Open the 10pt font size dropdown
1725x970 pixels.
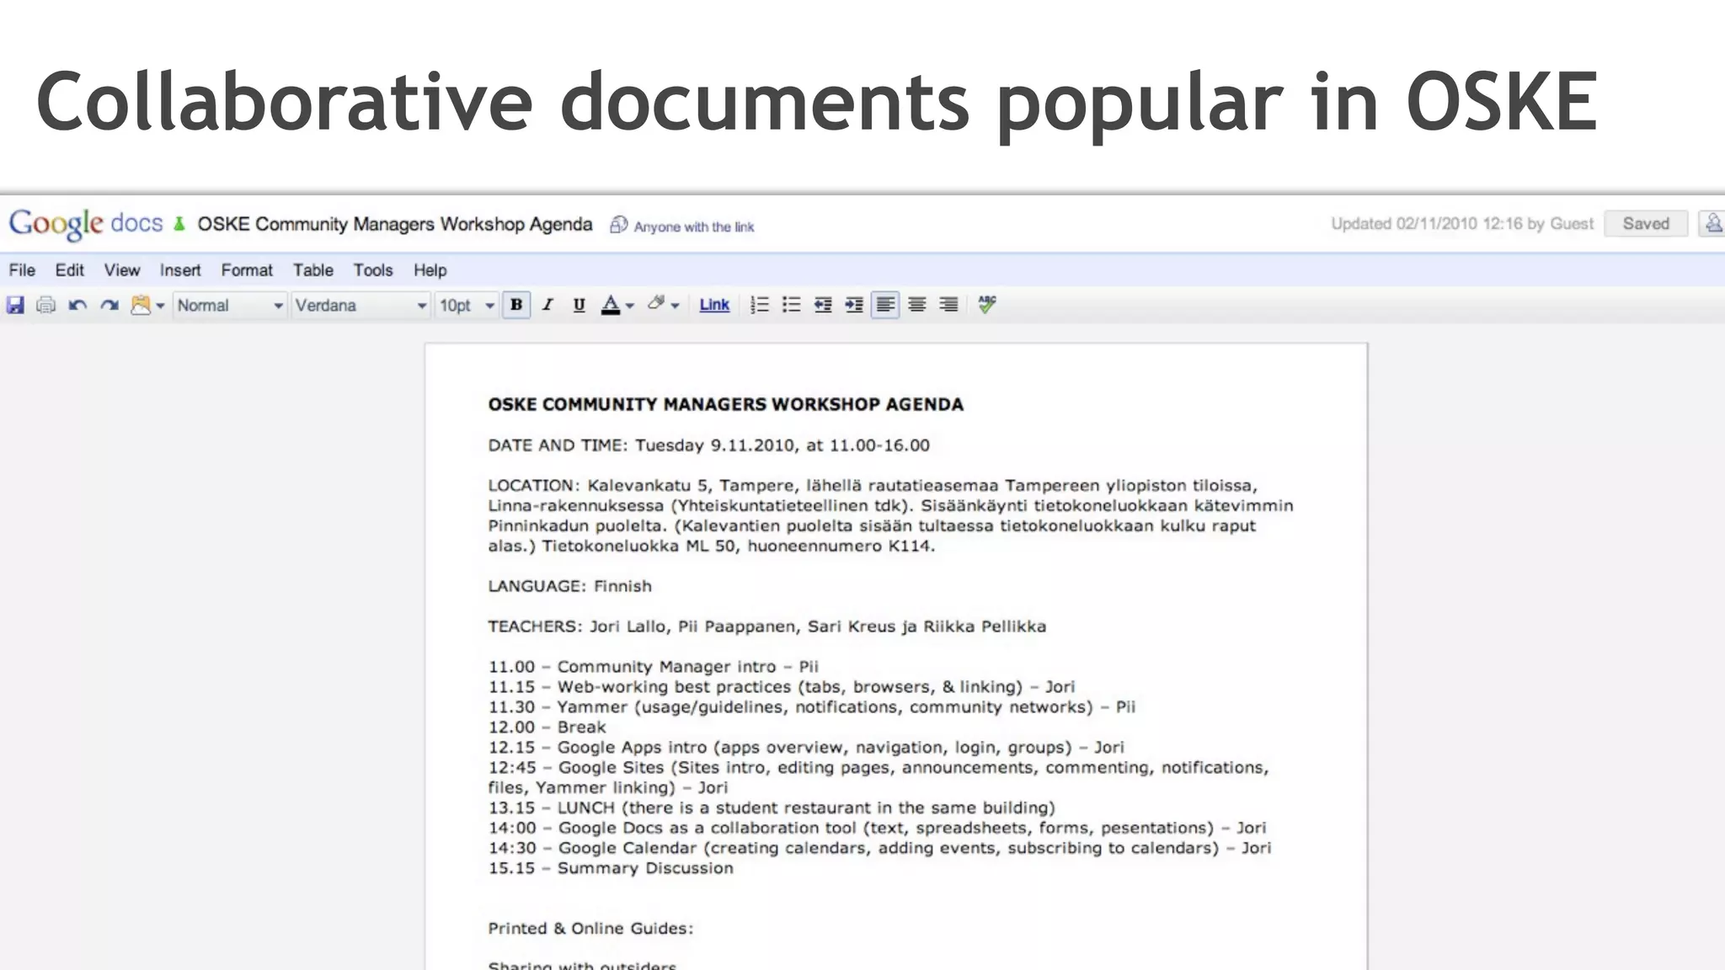[x=467, y=306]
